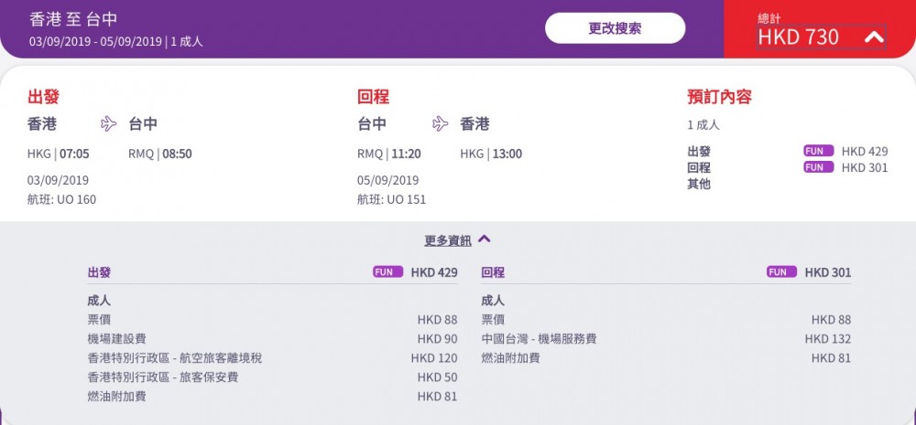Screen dimensions: 916x425
Task: Click 票價 in the 出發 breakdown
Action: pos(99,320)
